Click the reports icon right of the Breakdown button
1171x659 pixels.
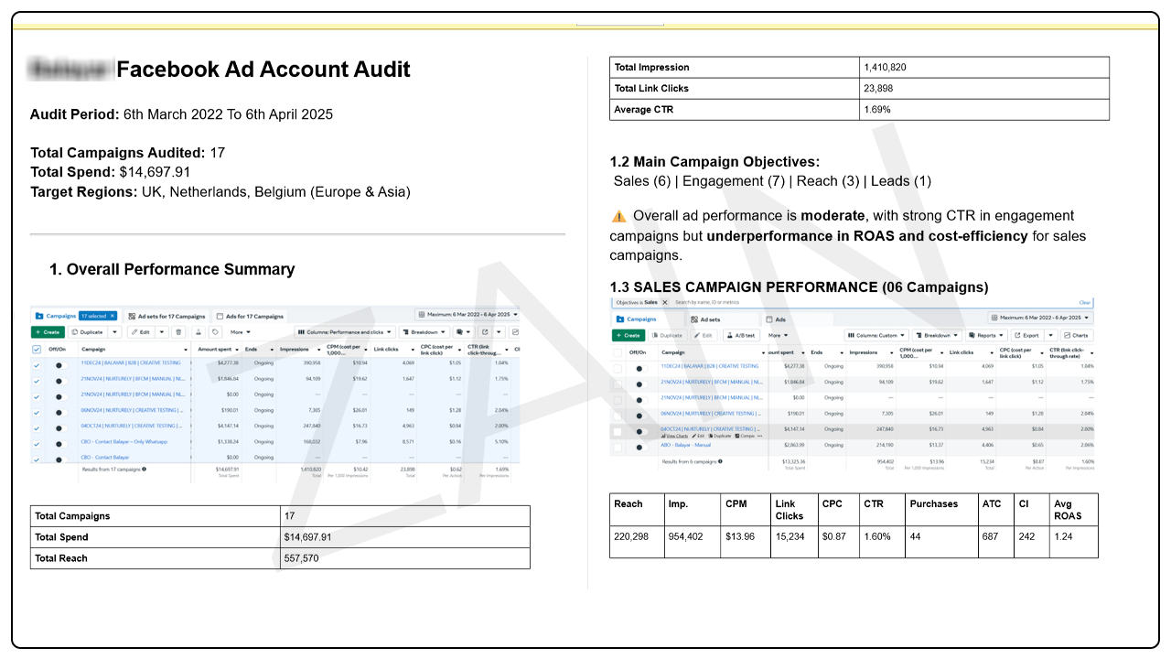tap(464, 332)
